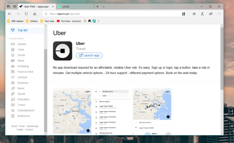Click the translate icon in address bar
The height and width of the screenshot is (143, 234).
tap(184, 14)
